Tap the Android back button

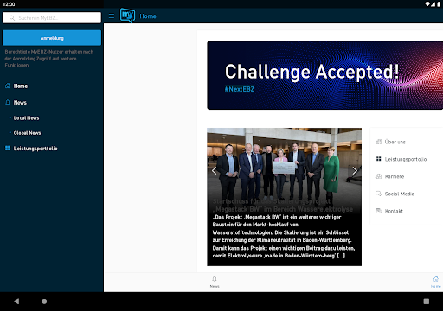(16, 301)
